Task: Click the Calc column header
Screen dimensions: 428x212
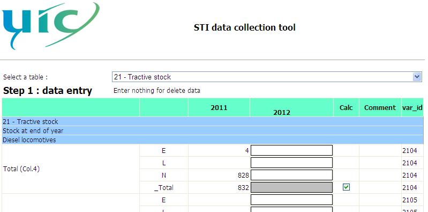Action: click(x=346, y=107)
